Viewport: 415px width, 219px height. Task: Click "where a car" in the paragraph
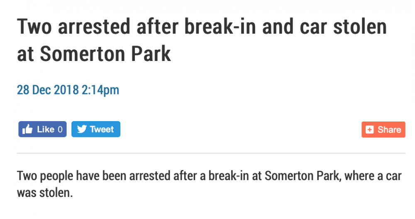pyautogui.click(x=374, y=175)
